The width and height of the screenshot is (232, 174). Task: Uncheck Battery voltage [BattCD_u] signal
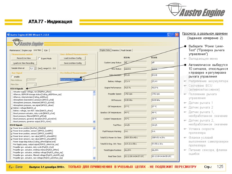(x=12, y=108)
